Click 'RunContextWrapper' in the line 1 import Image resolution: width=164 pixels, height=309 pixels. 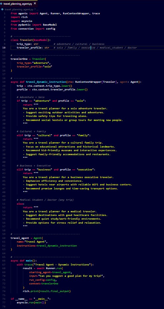click(76, 13)
